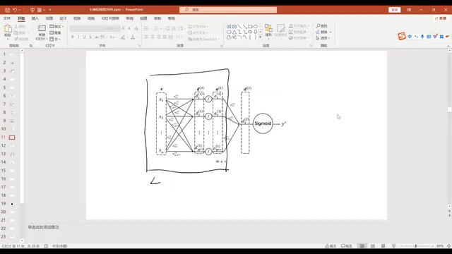452x254 pixels.
Task: Click the font color A icon
Action: [133, 37]
